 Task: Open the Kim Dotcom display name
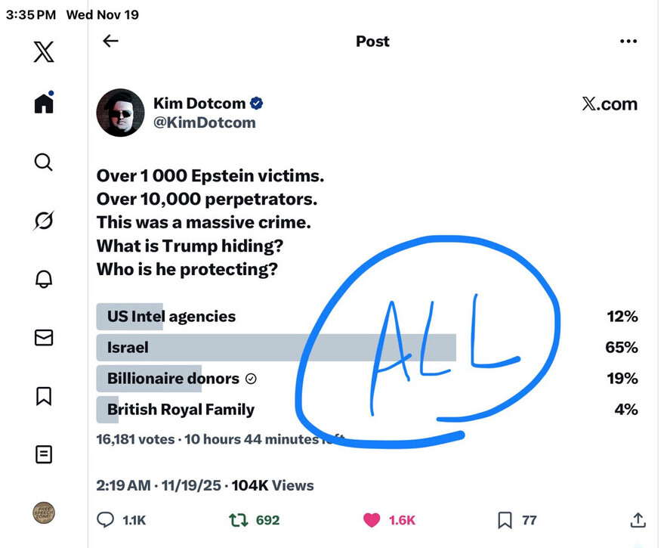[200, 104]
